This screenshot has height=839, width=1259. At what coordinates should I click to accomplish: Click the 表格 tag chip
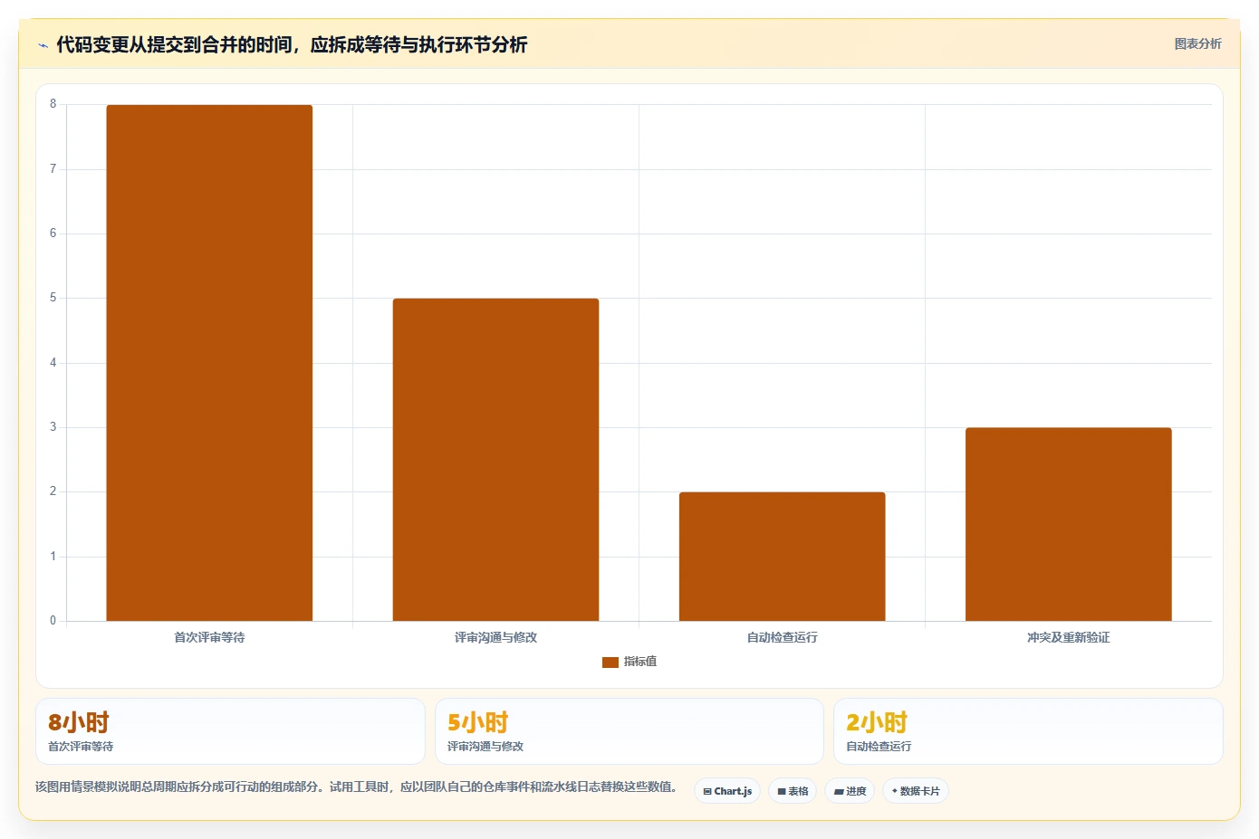(x=793, y=791)
